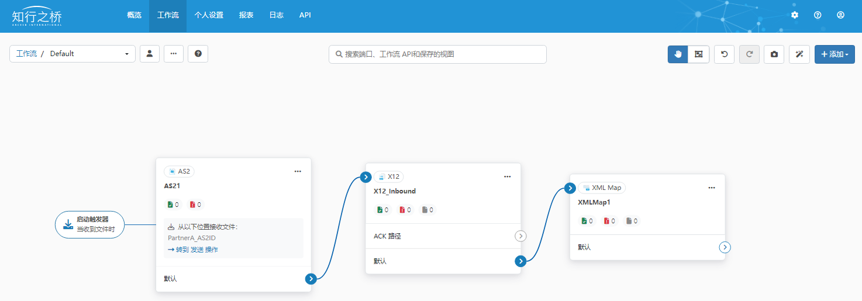Open the 日志 tab
862x301 pixels.
[x=276, y=15]
